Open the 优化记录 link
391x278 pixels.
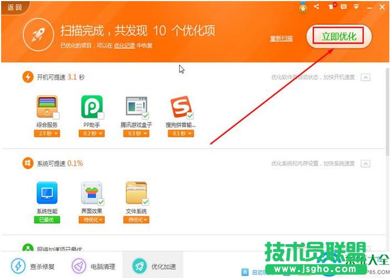[x=125, y=45]
